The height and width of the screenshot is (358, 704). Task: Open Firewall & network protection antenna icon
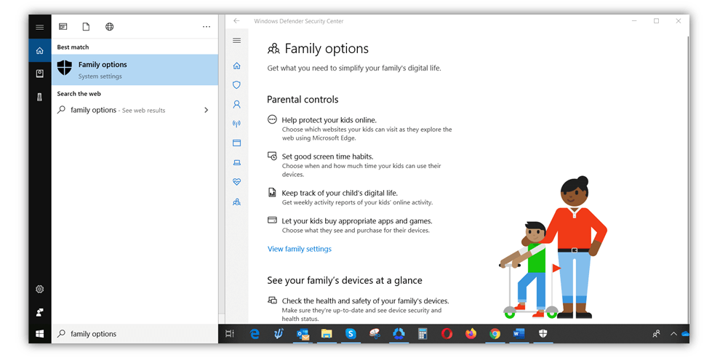[x=236, y=124]
